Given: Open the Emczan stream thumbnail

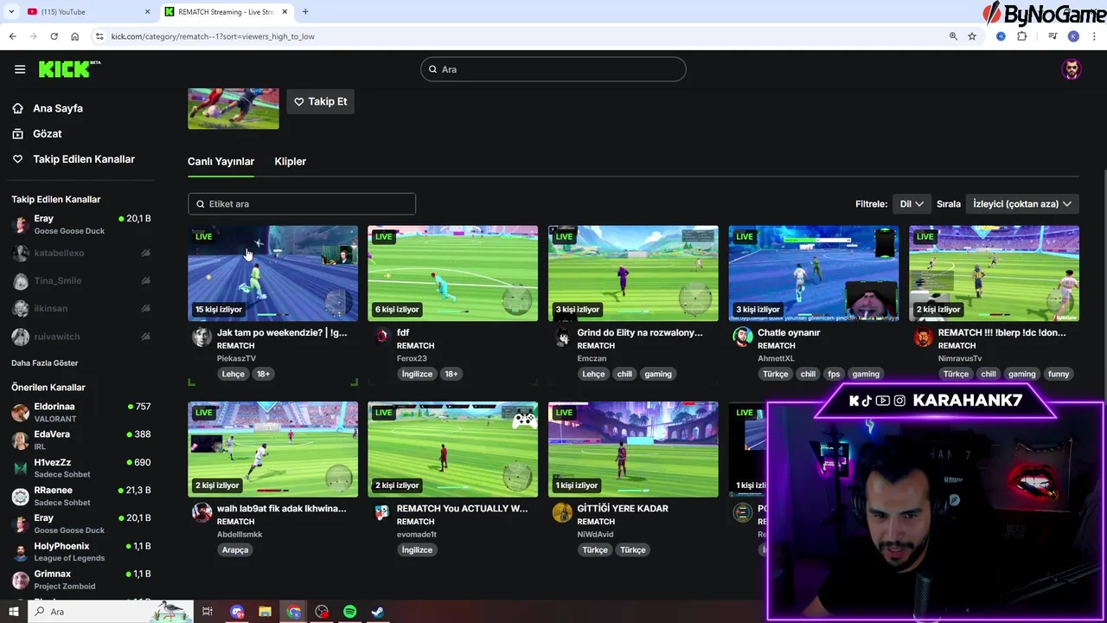Looking at the screenshot, I should coord(633,273).
